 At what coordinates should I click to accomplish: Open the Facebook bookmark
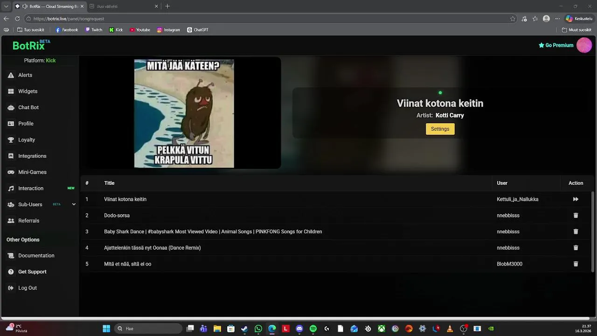point(67,30)
